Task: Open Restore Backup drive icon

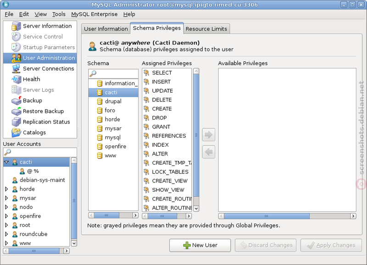Action: 16,111
